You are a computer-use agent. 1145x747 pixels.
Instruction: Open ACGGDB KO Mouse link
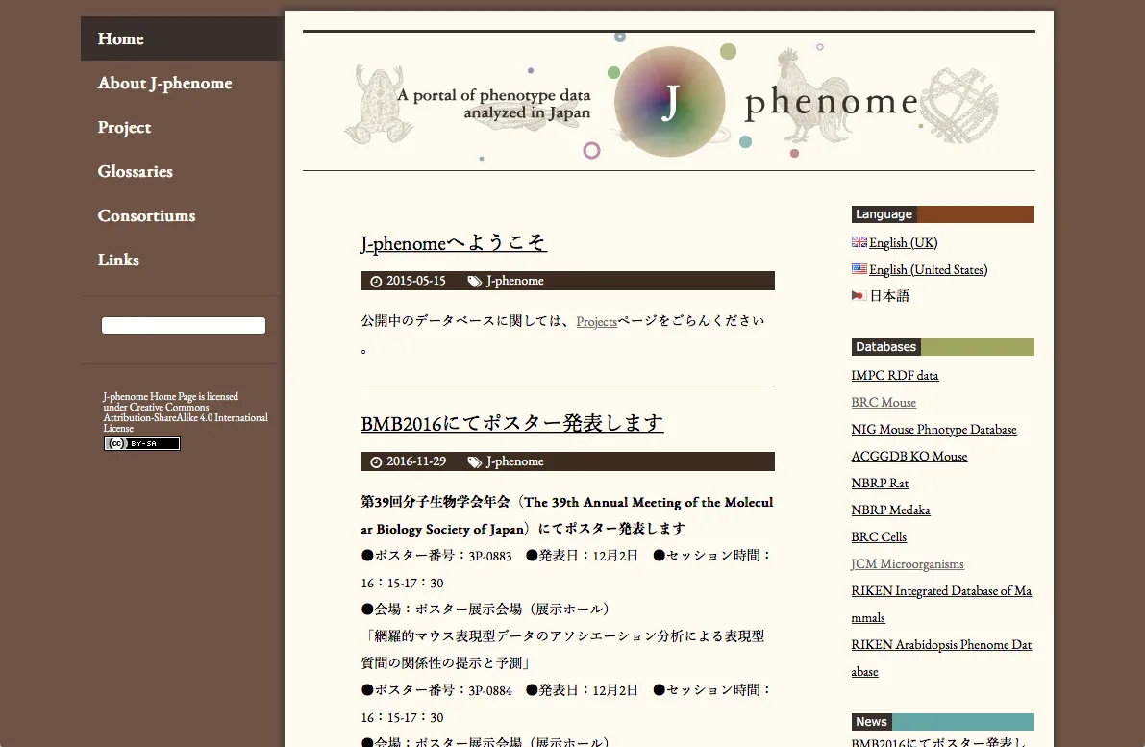pos(909,457)
